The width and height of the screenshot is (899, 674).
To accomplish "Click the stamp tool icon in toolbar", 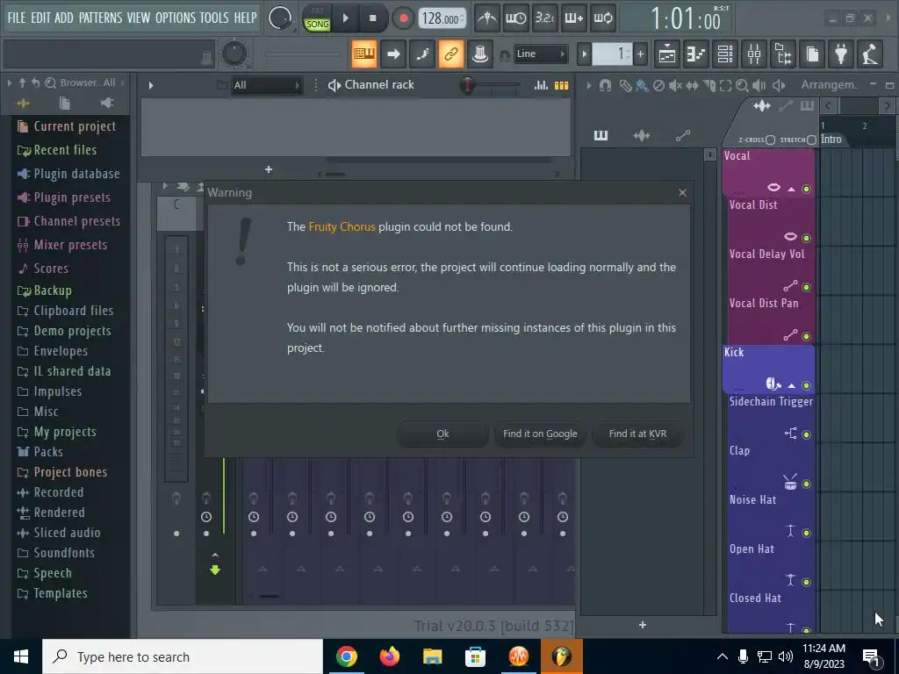I will tap(480, 54).
